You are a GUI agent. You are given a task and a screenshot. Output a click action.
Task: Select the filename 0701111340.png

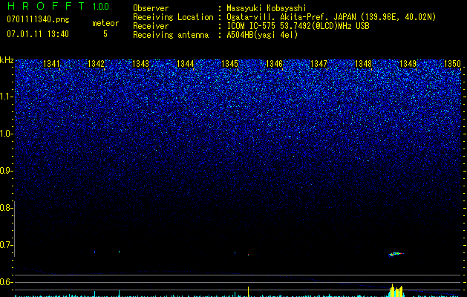[38, 19]
